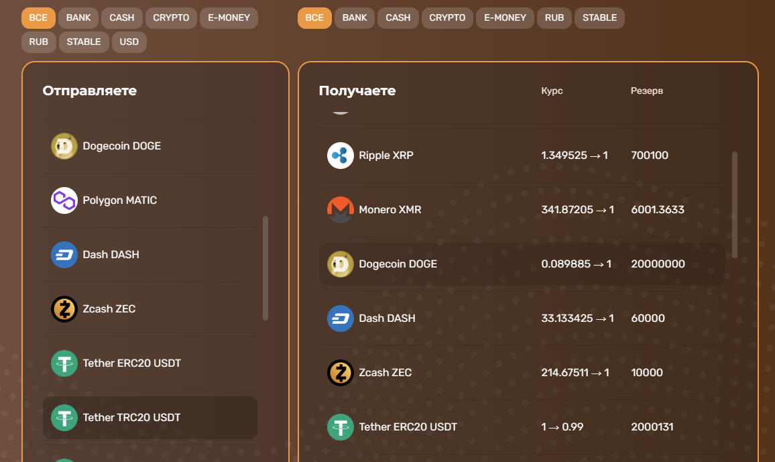Select the Polygon MATIC purple icon
Screen dimensions: 775x462
tap(64, 200)
